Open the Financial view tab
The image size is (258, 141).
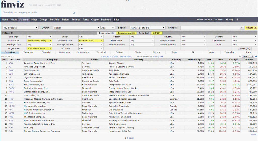point(46,52)
